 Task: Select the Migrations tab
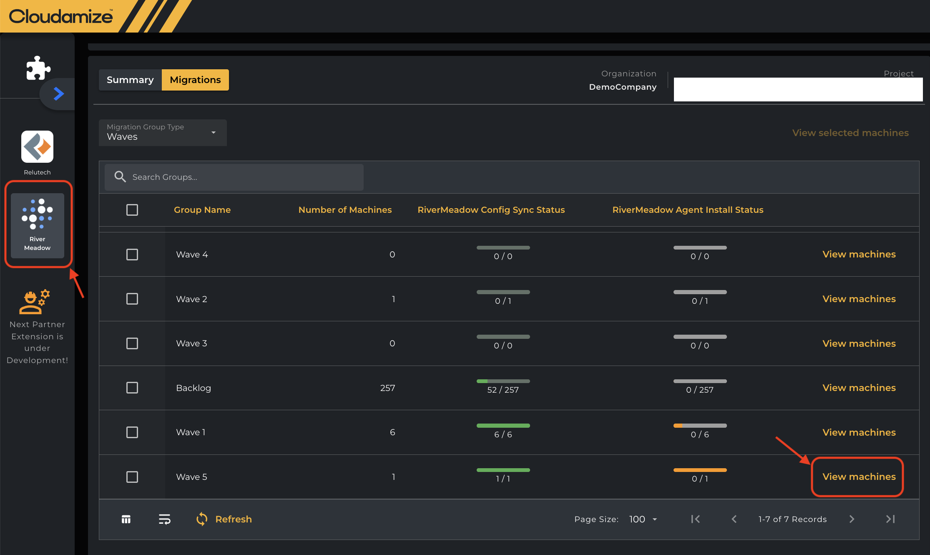tap(195, 80)
